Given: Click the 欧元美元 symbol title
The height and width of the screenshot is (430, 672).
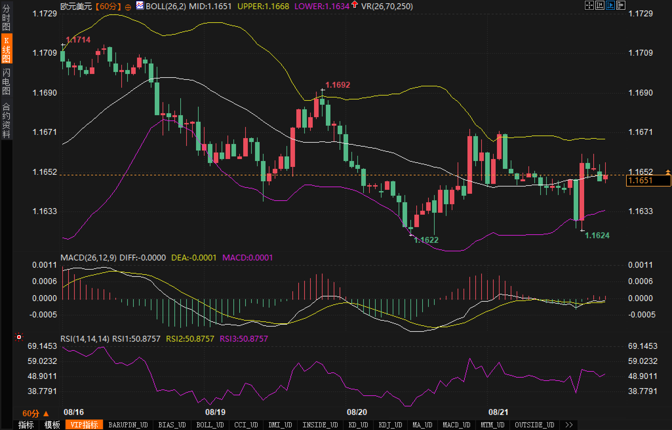Looking at the screenshot, I should [76, 7].
